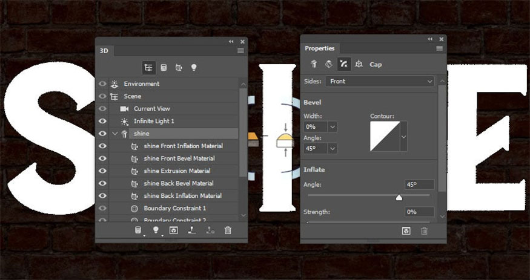The height and width of the screenshot is (280, 530).
Task: Select Boundary Constraint 1 entry
Action: pyautogui.click(x=174, y=209)
